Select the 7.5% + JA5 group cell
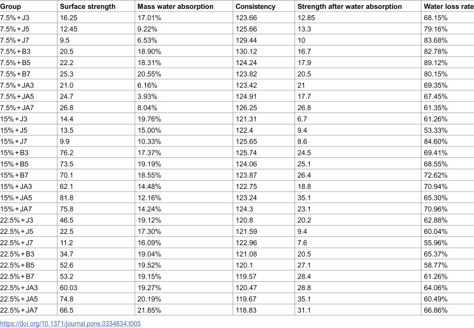Image resolution: width=474 pixels, height=328 pixels. pyautogui.click(x=17, y=97)
